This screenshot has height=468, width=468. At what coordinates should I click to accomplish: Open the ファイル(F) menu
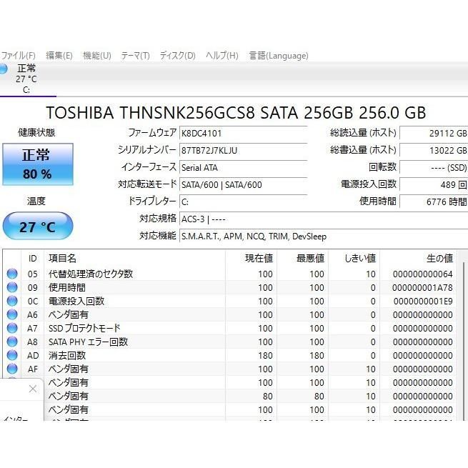point(18,56)
